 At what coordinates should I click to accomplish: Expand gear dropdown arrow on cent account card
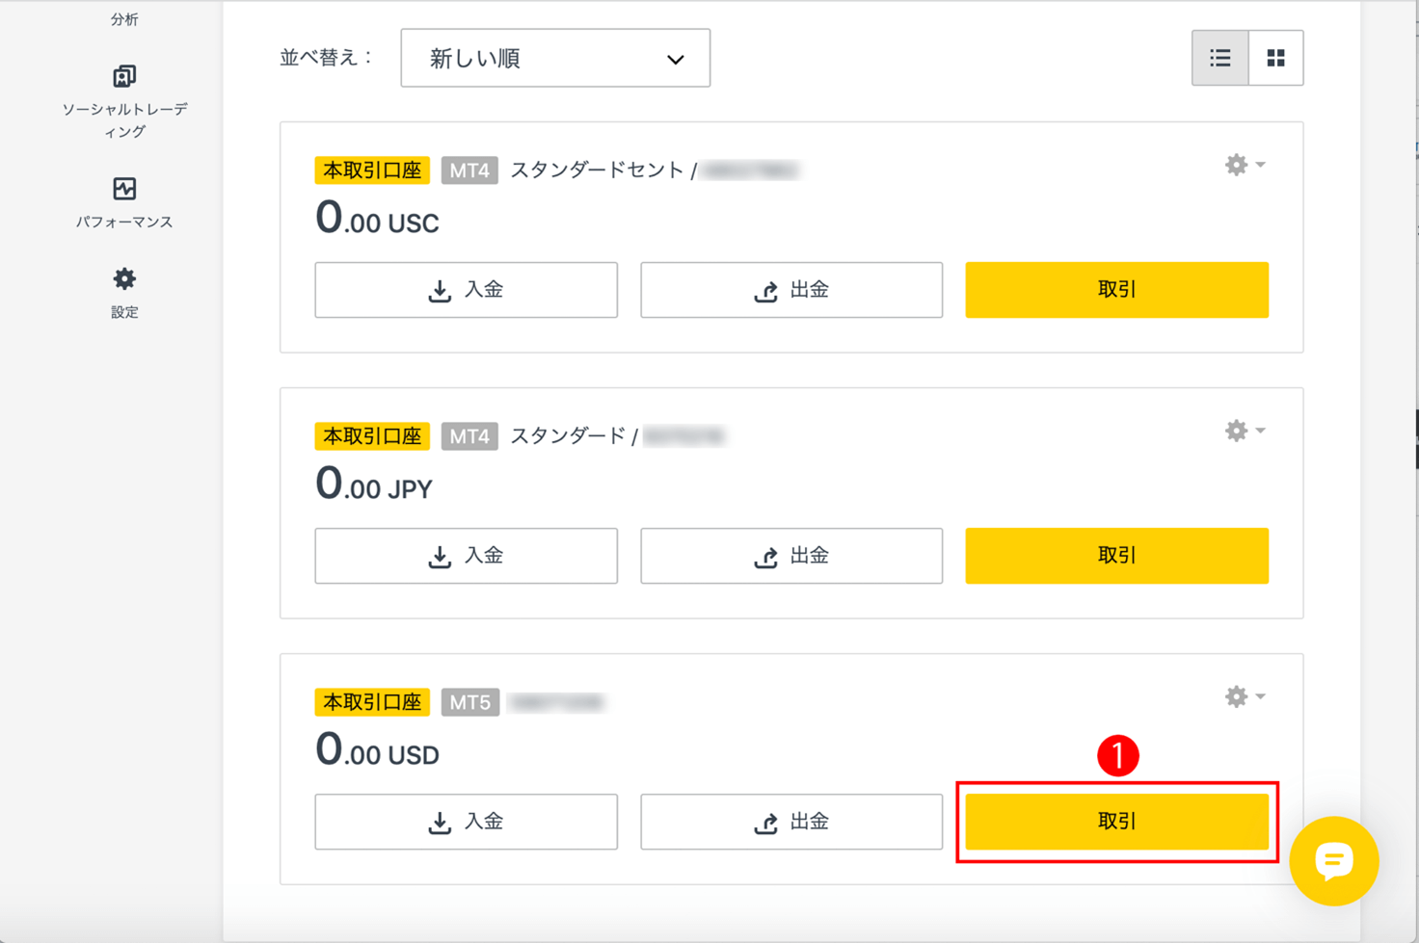tap(1260, 165)
